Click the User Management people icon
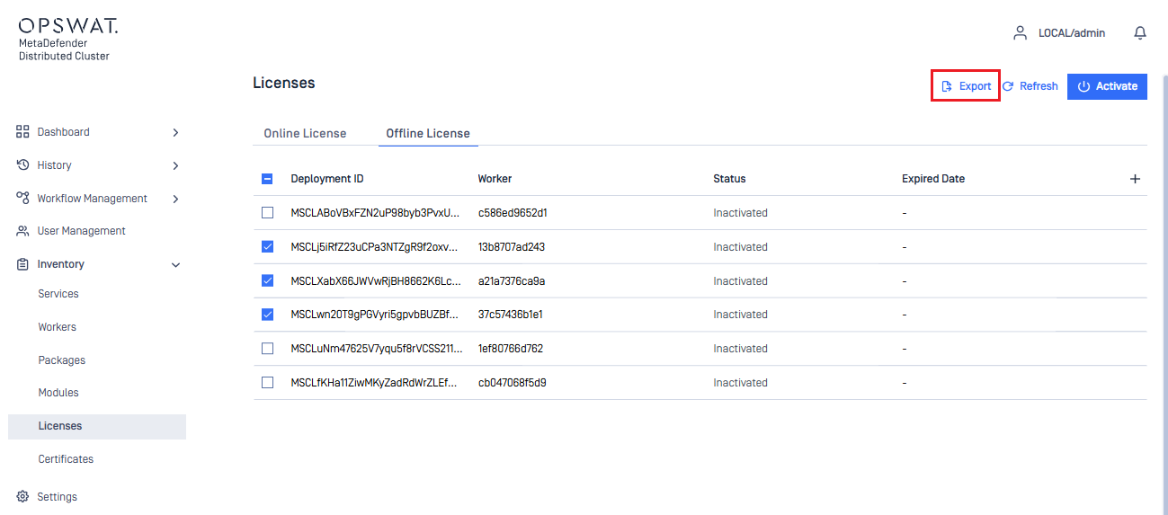The width and height of the screenshot is (1168, 515). 23,231
